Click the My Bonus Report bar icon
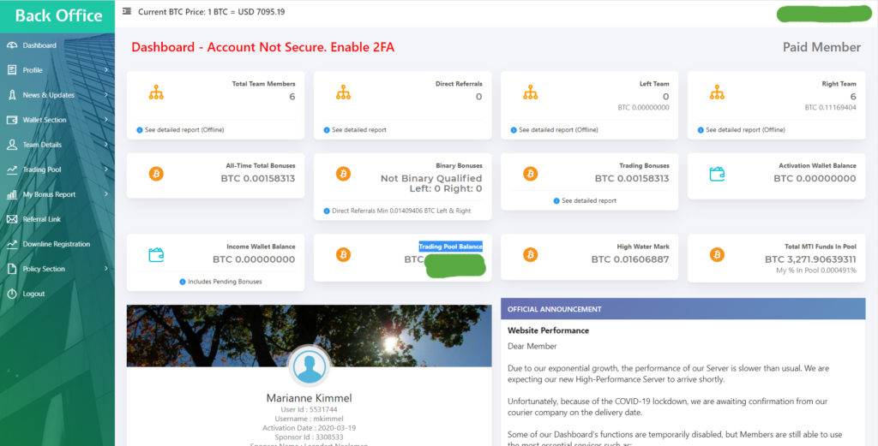Screen dimensions: 878x446 coord(12,194)
